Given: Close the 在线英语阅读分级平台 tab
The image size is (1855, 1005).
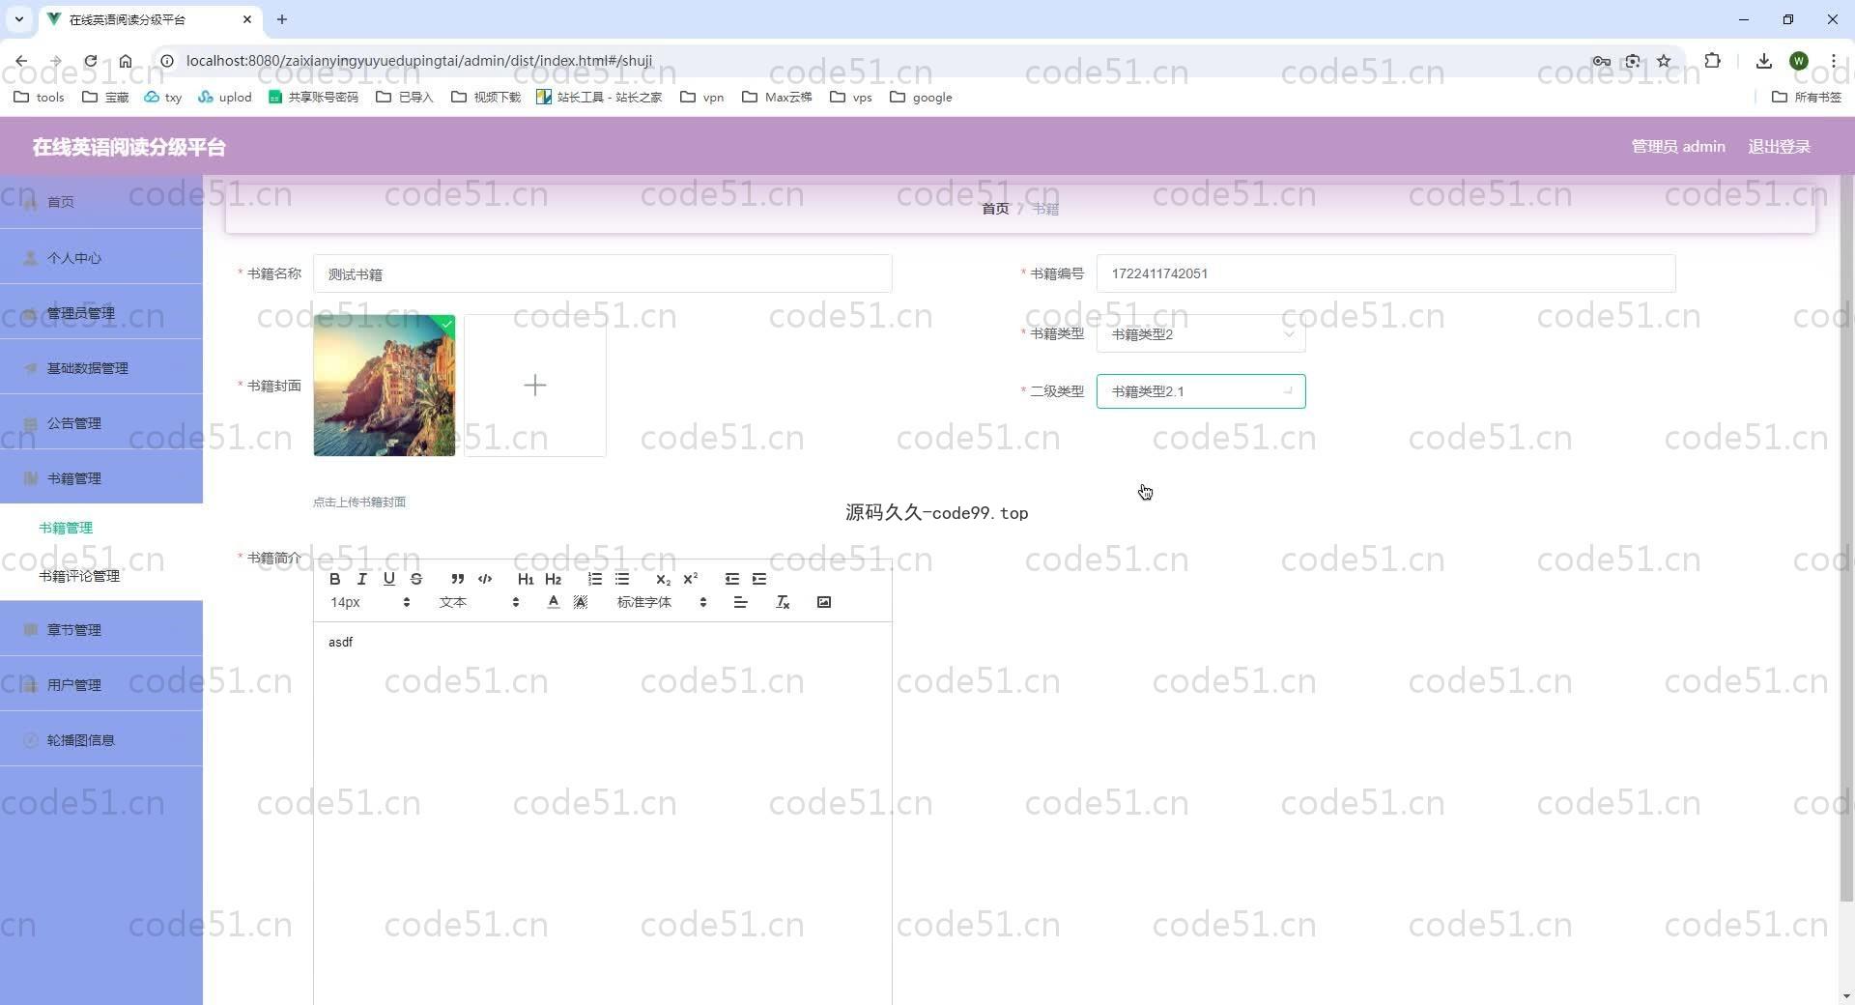Looking at the screenshot, I should pos(247,19).
